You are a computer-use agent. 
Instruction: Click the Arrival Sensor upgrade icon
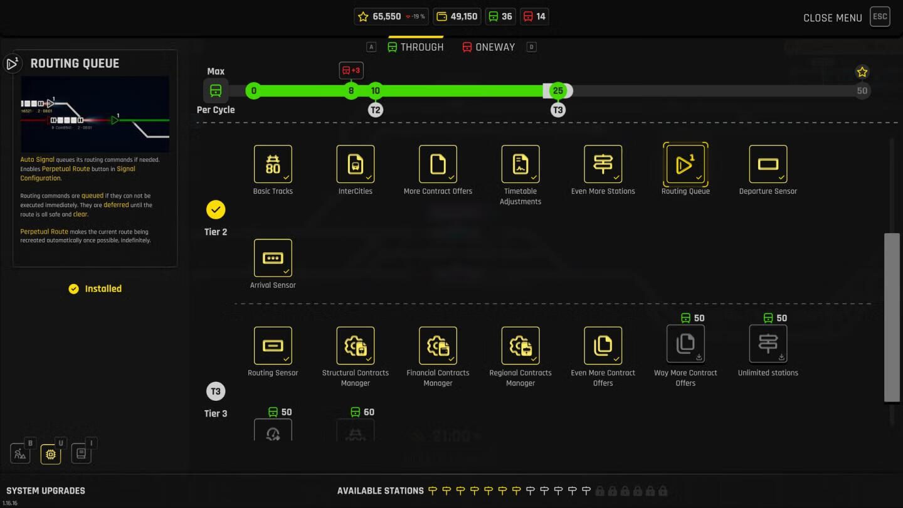[273, 258]
